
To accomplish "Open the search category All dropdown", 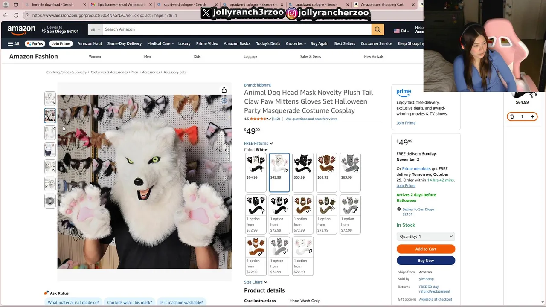I will [96, 29].
